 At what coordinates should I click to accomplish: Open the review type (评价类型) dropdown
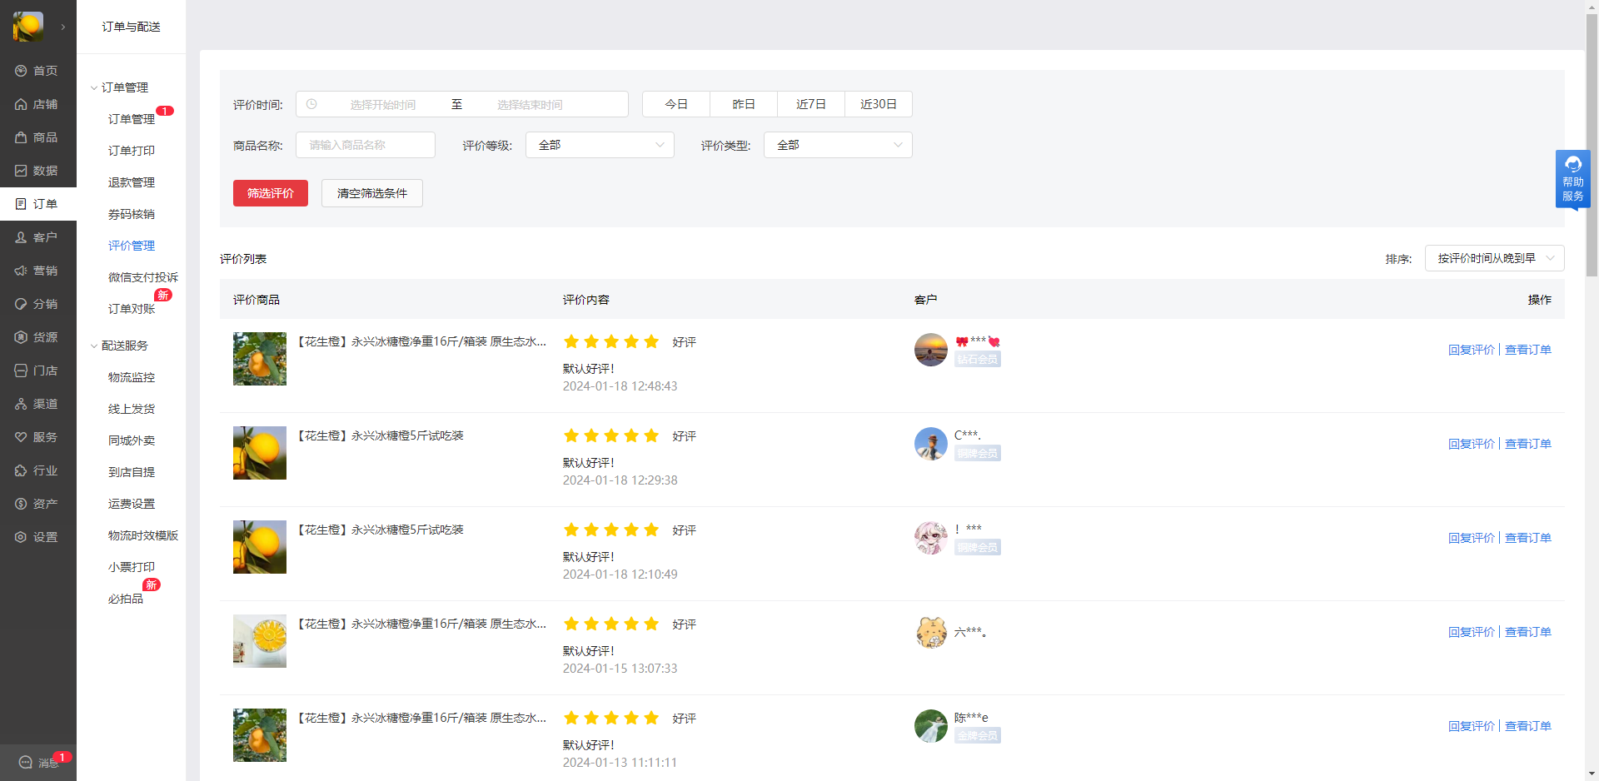838,145
